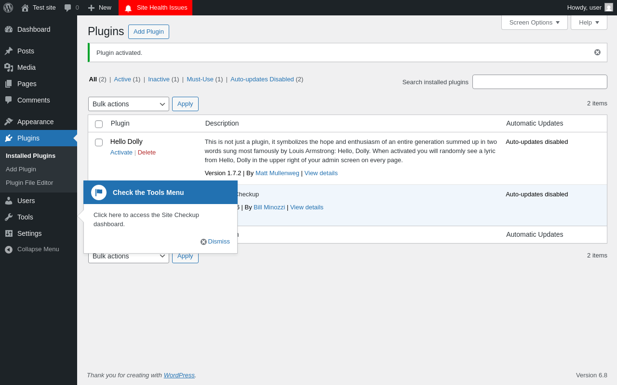
Task: Click the Test site home icon
Action: (25, 8)
